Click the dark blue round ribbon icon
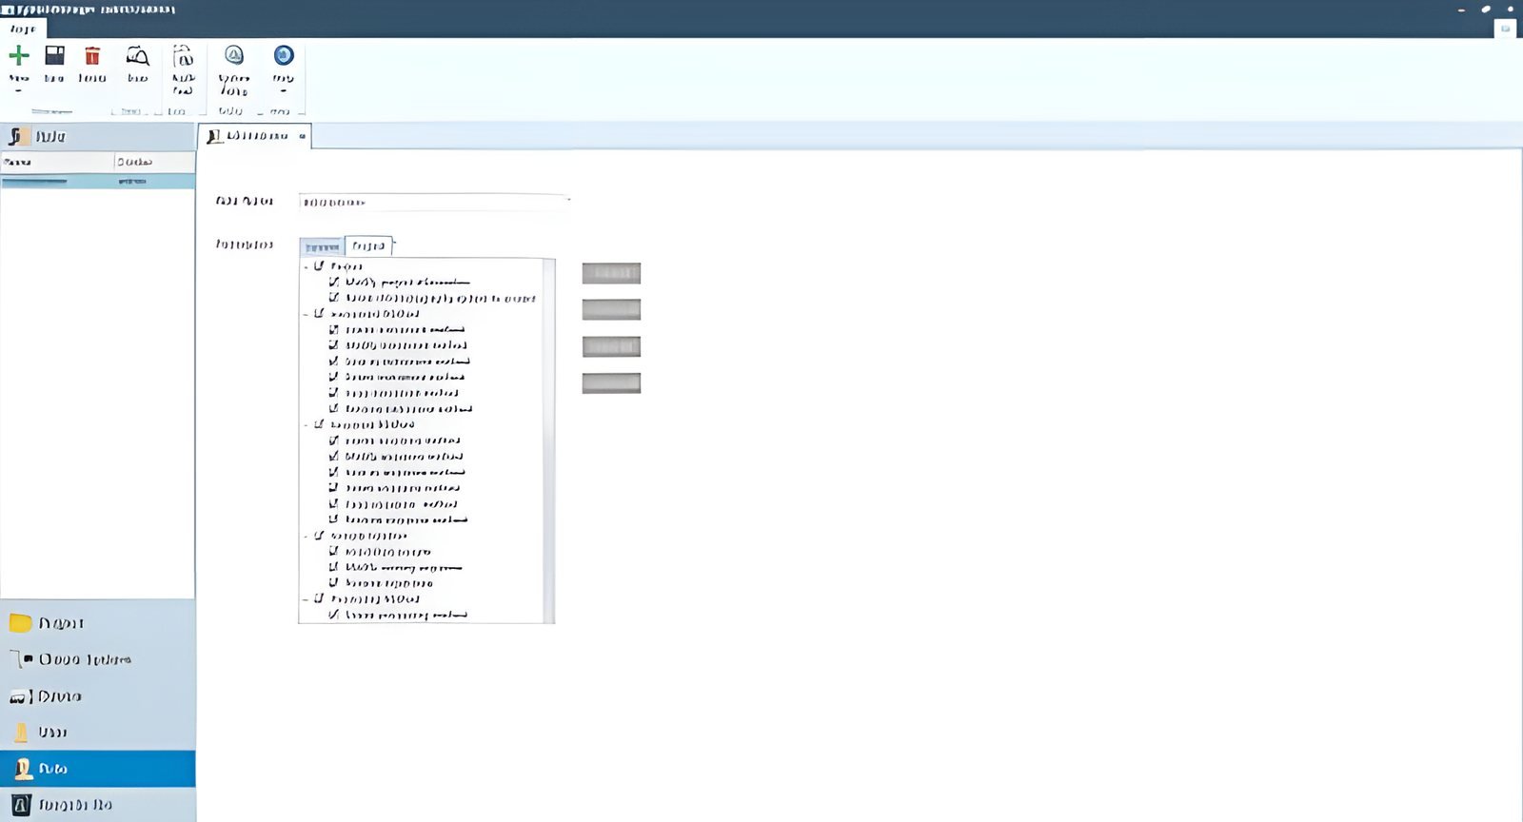Image resolution: width=1523 pixels, height=822 pixels. (x=284, y=55)
